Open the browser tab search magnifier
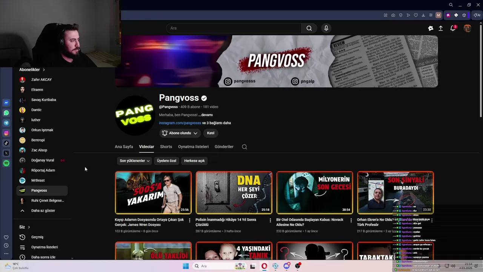The image size is (483, 272). click(x=451, y=5)
